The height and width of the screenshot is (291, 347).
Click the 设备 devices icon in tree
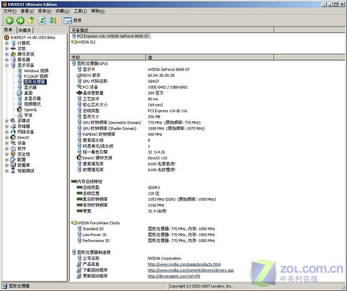tap(13, 143)
